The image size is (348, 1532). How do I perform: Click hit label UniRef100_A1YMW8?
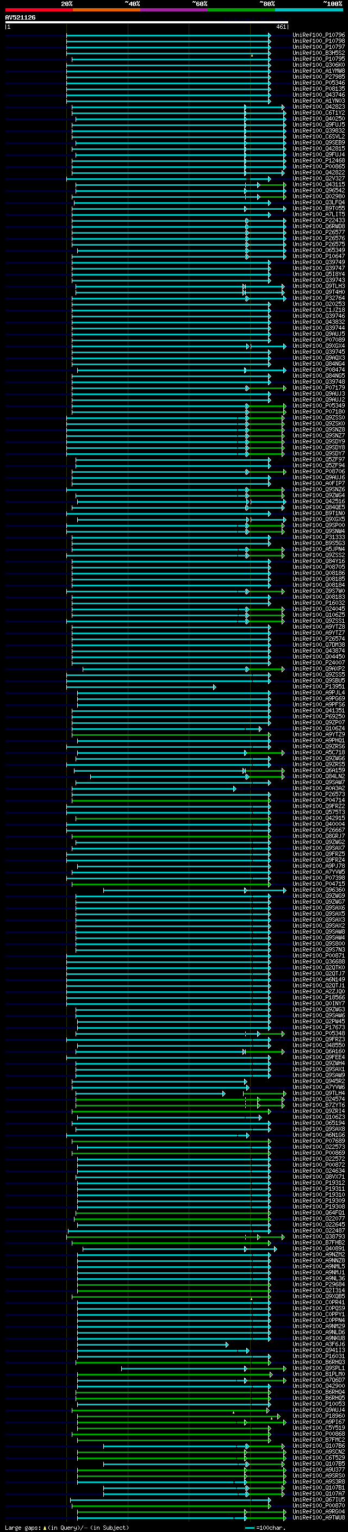tap(319, 71)
